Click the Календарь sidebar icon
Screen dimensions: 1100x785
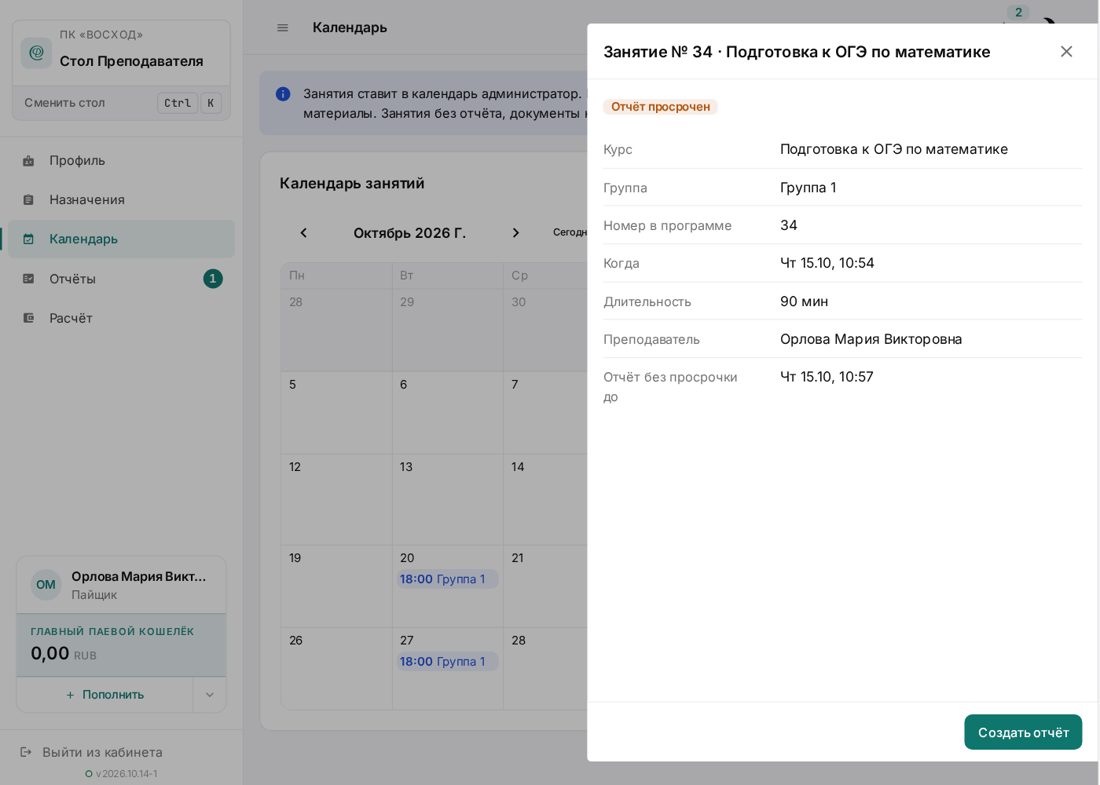click(28, 239)
